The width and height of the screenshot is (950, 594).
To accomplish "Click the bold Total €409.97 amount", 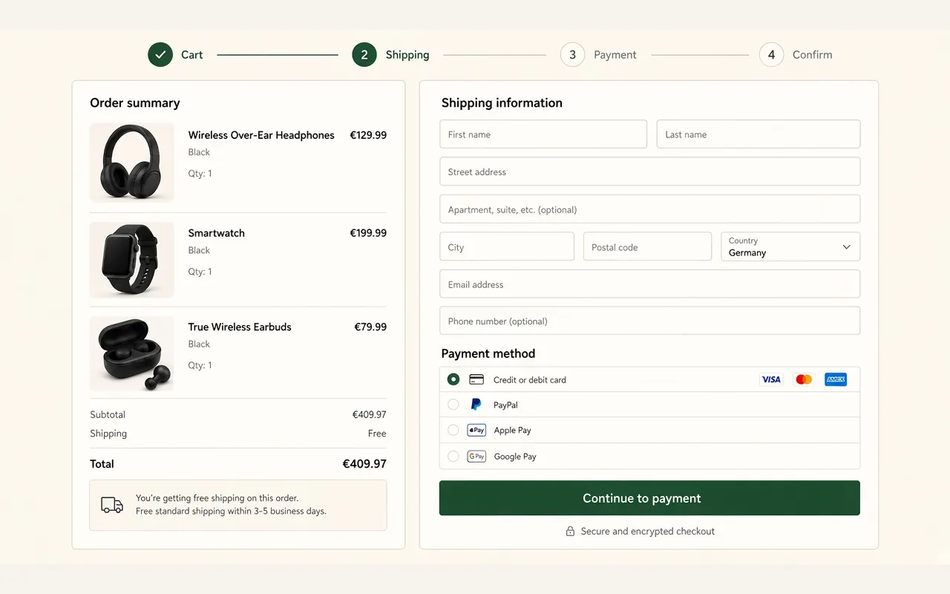I will coord(364,464).
